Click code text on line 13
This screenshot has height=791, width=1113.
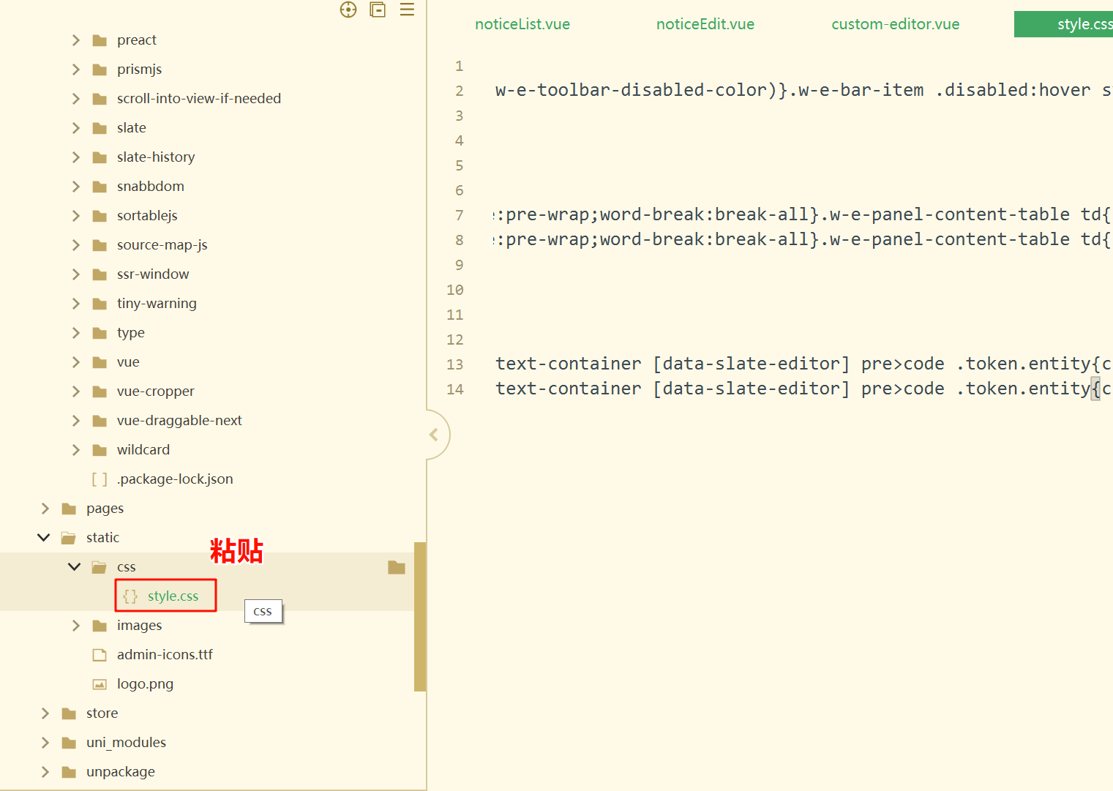click(803, 364)
